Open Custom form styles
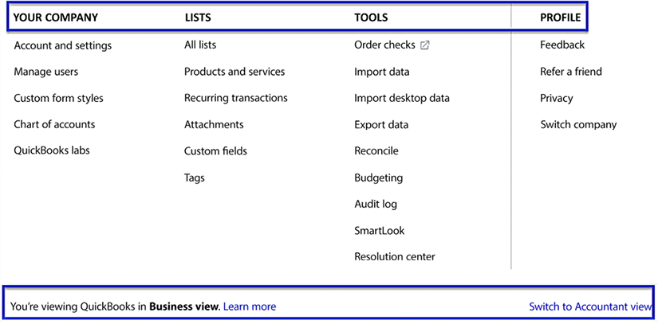Screen dimensions: 658x324 (59, 99)
